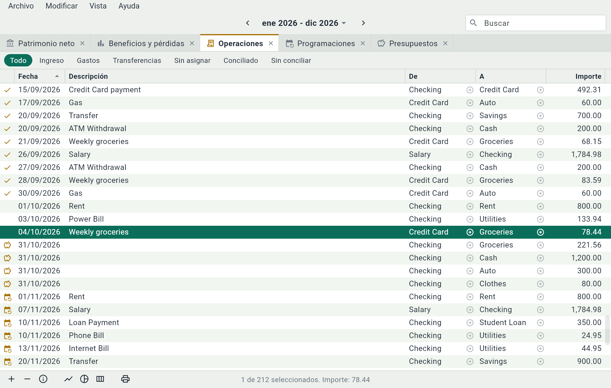
Task: Click the vertical scrollbar of transactions table
Action: [x=607, y=330]
